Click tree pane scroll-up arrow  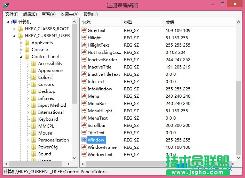(x=74, y=22)
